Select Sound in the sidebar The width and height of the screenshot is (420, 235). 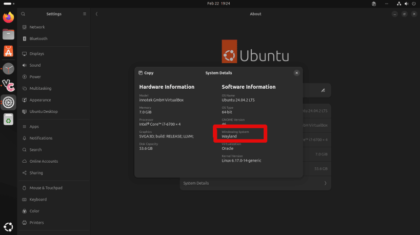pyautogui.click(x=54, y=65)
